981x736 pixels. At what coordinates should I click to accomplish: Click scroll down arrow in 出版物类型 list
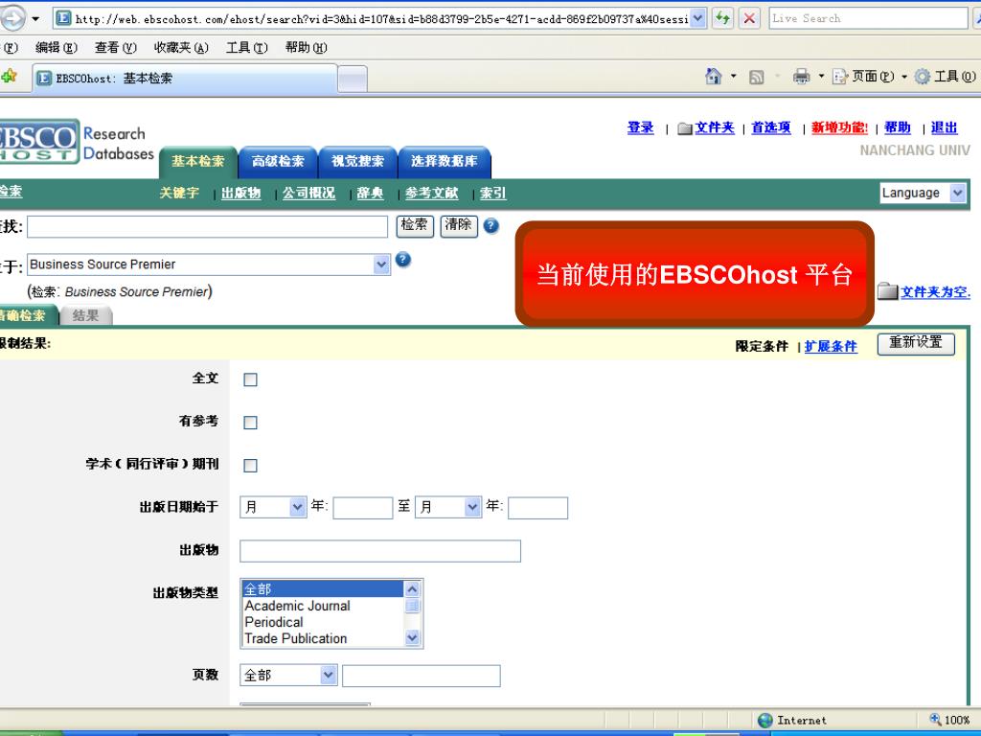[412, 637]
